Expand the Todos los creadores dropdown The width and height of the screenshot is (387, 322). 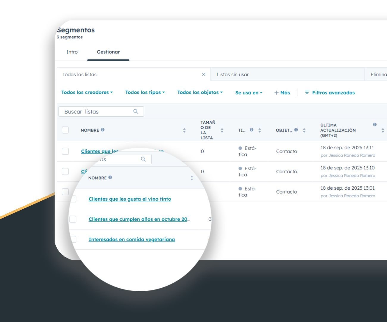(x=87, y=92)
